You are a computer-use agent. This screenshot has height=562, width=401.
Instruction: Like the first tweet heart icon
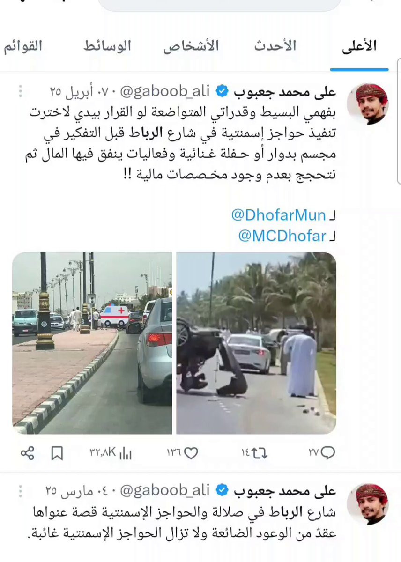coord(191,453)
